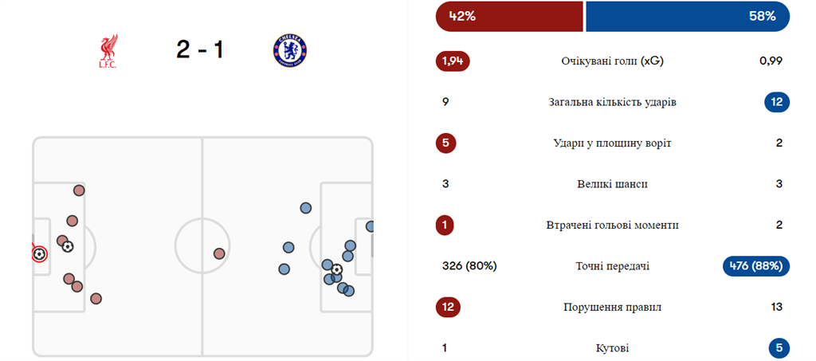Click the Chelsea corners badge showing 5
Screen dimensions: 816x361
tap(779, 348)
